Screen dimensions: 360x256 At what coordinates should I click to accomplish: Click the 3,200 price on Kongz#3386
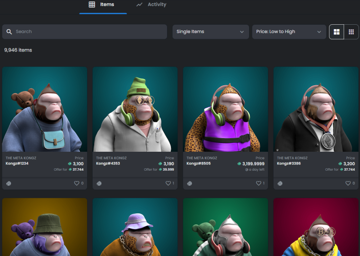(349, 163)
